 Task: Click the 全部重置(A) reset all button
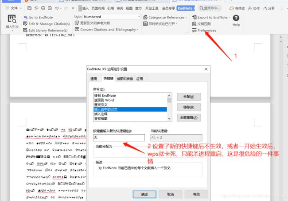pyautogui.click(x=189, y=118)
